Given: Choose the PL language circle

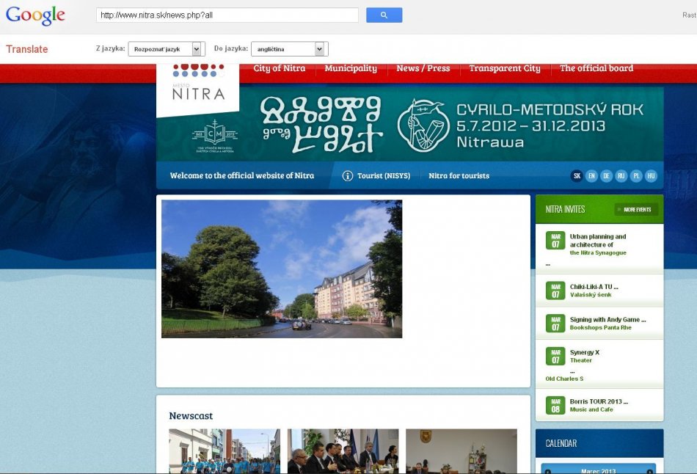Looking at the screenshot, I should 636,176.
